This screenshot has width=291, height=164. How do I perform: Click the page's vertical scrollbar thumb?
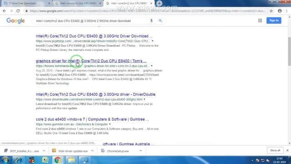point(289,51)
